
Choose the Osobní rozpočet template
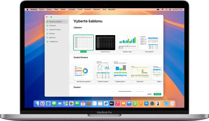point(103,70)
